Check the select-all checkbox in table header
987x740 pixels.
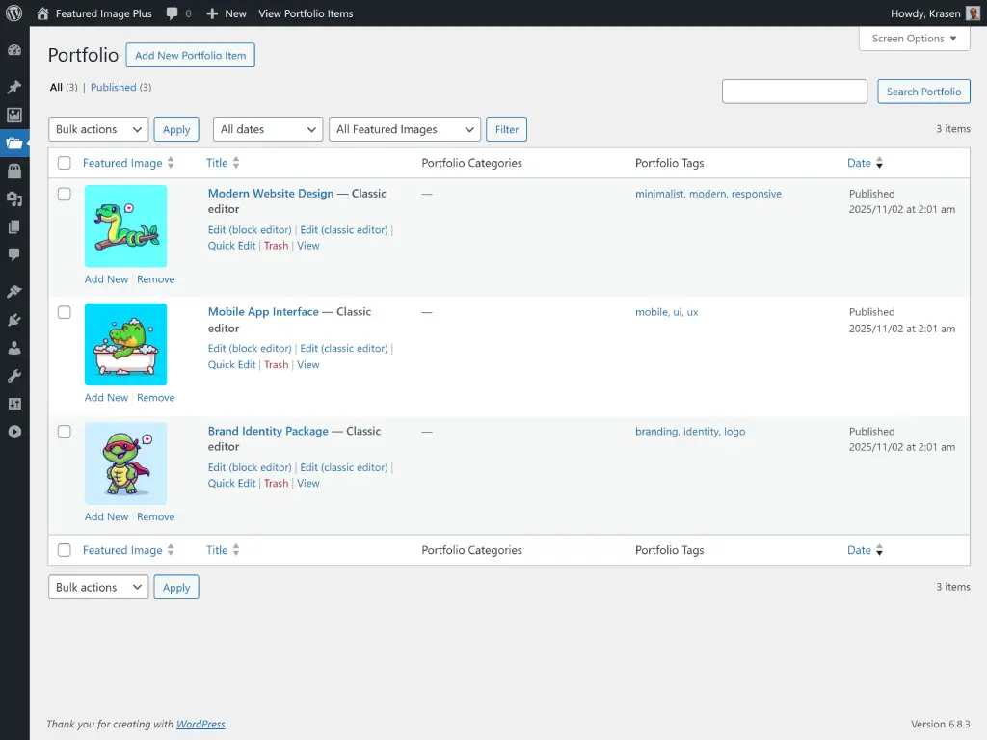pyautogui.click(x=64, y=162)
